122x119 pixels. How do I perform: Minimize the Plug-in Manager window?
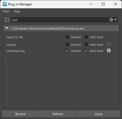pyautogui.click(x=91, y=4)
